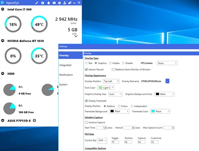Click the Toggle hotkey field F7

115,142
